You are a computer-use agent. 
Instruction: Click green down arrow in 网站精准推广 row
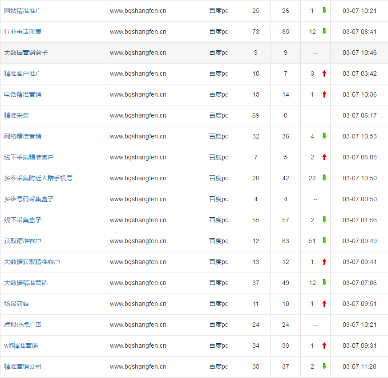click(x=324, y=10)
